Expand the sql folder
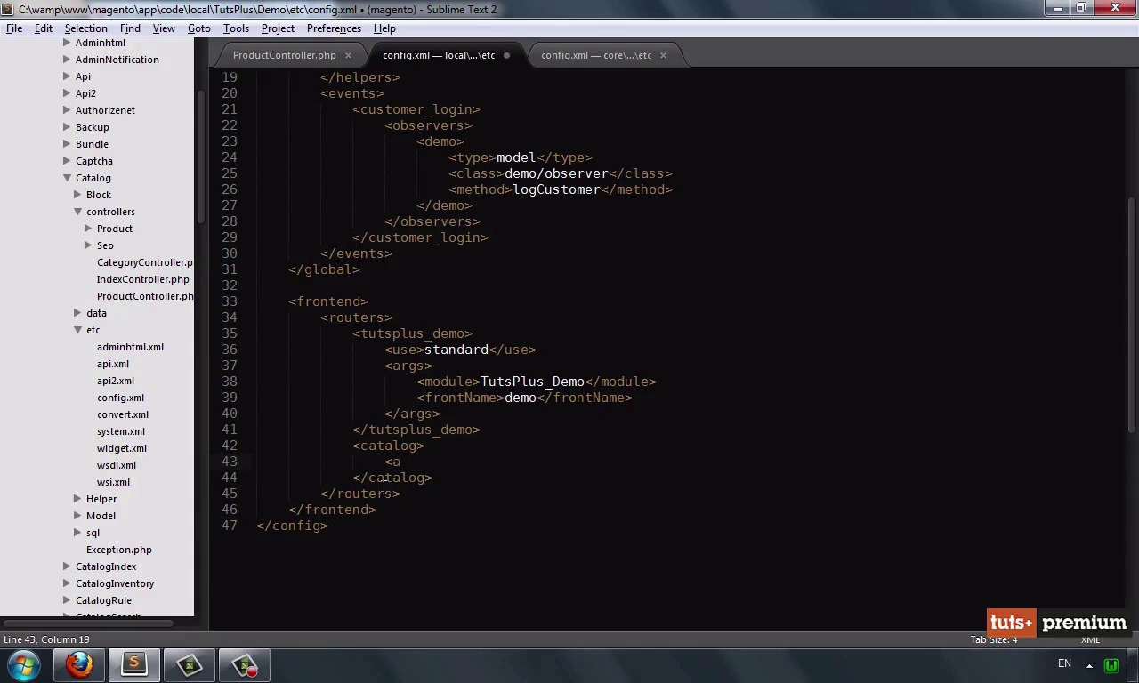The width and height of the screenshot is (1139, 683). click(x=77, y=533)
